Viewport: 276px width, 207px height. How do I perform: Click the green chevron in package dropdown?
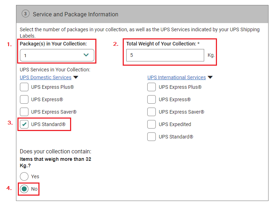86,55
